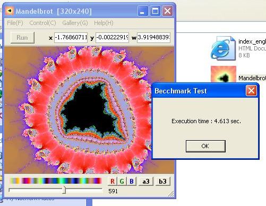Toggle the green G color channel button
Image resolution: width=266 pixels, height=206 pixels.
122,181
